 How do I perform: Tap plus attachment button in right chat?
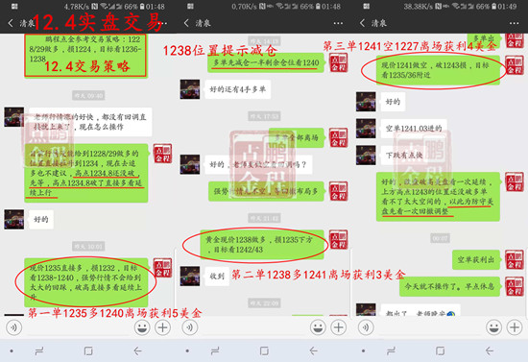click(515, 327)
